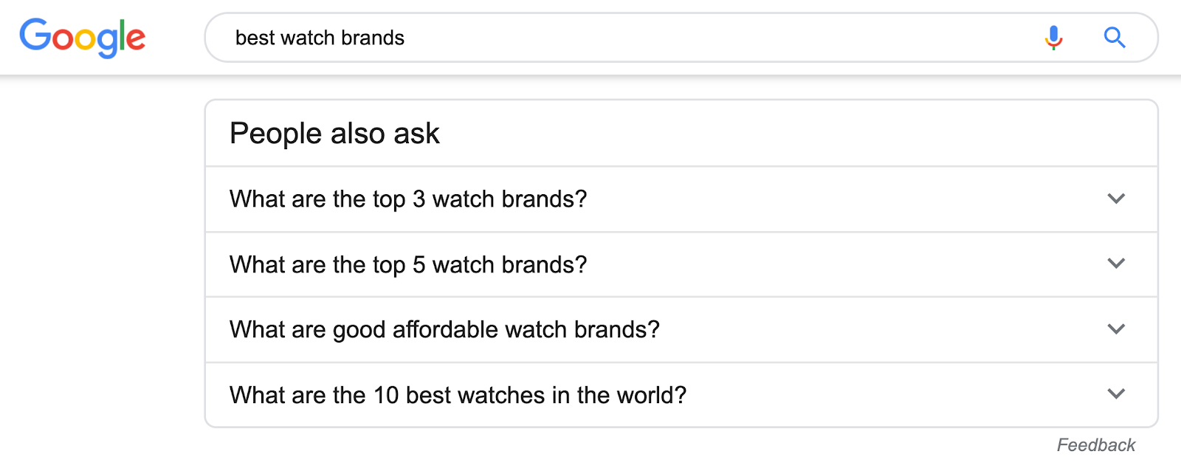Screen dimensions: 1181x474
Task: Click the "People also ask" heading
Action: 334,133
